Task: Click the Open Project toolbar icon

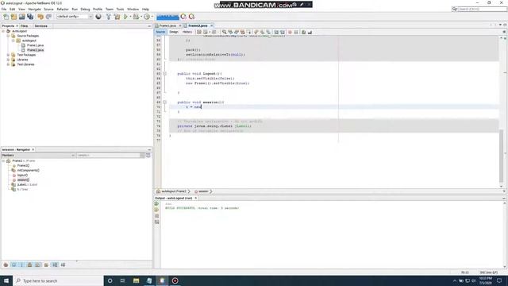Action: (21, 17)
